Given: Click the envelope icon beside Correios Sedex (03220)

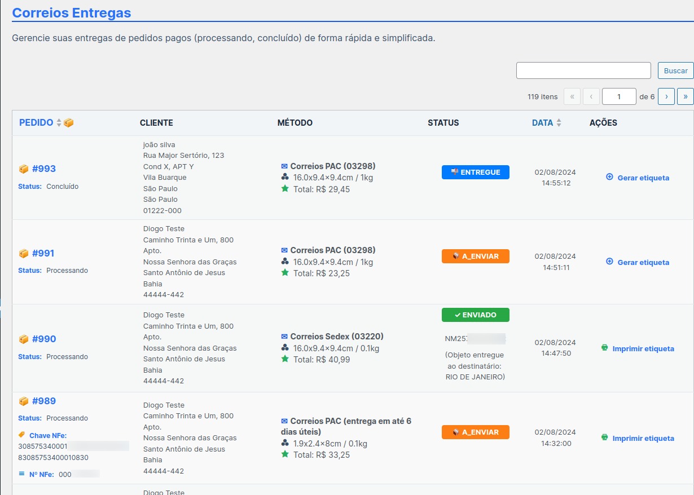Looking at the screenshot, I should (x=284, y=337).
